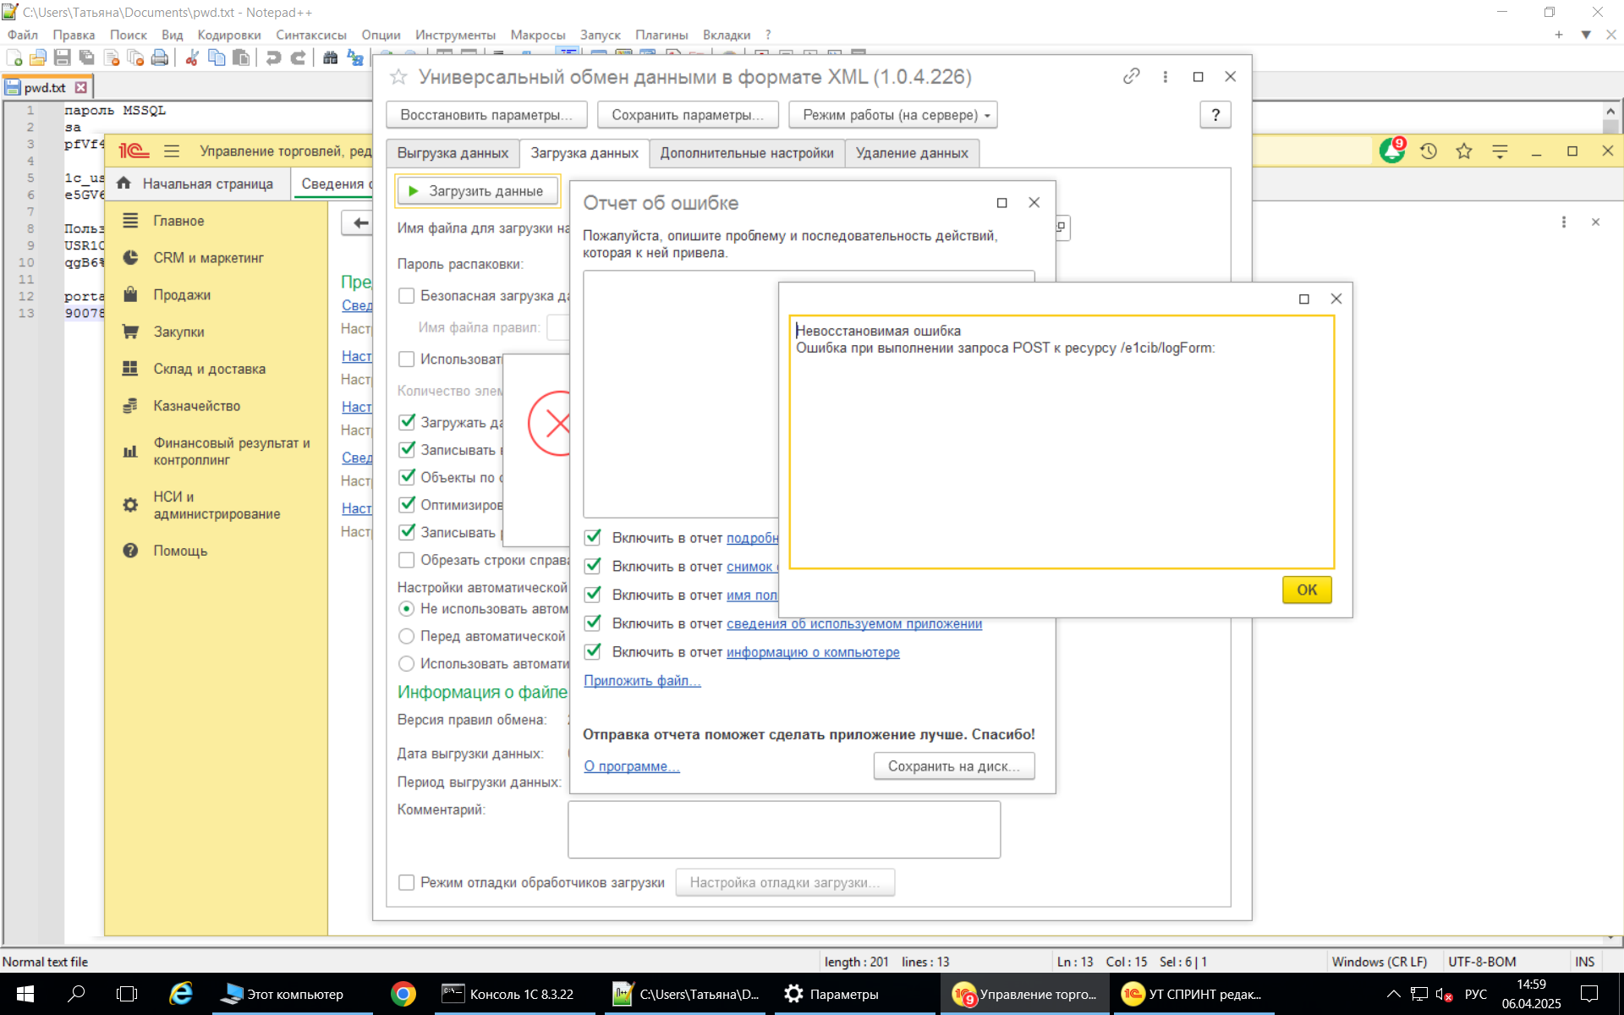Click the 1C notifications bell with badge 9
Screen dimensions: 1624x1015
point(1391,151)
